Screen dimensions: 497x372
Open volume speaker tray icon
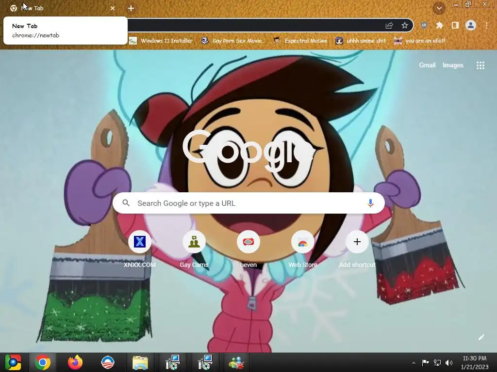point(449,362)
